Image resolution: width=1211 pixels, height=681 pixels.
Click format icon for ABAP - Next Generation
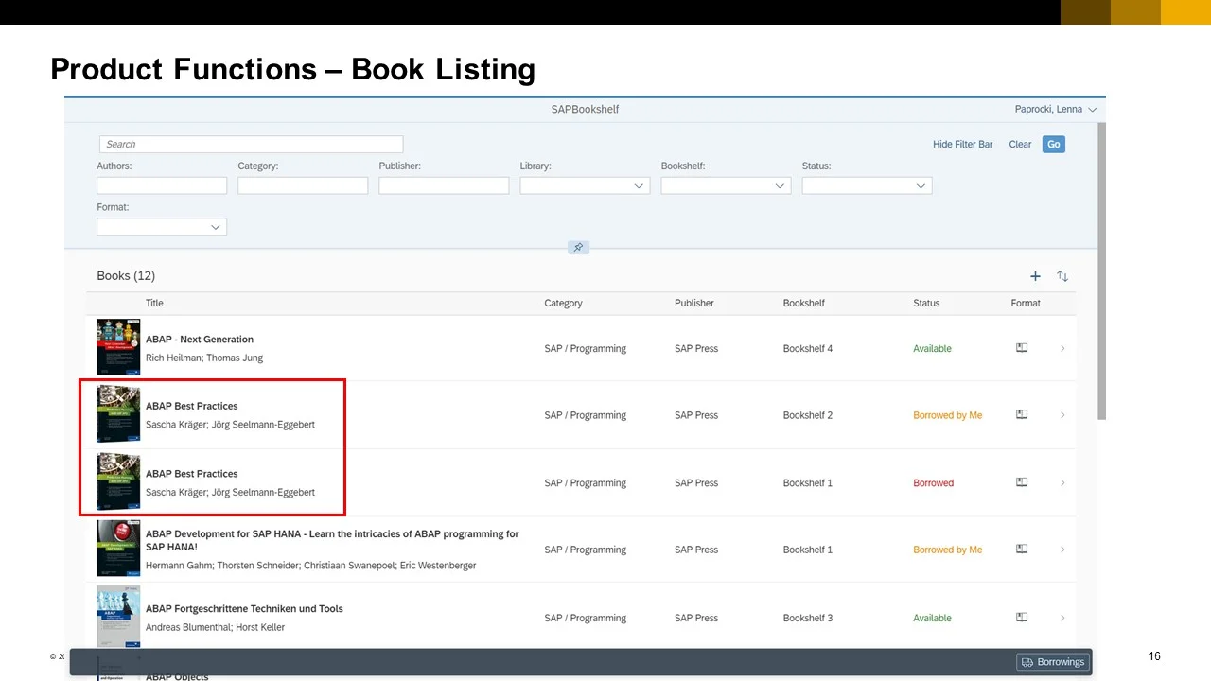tap(1022, 348)
